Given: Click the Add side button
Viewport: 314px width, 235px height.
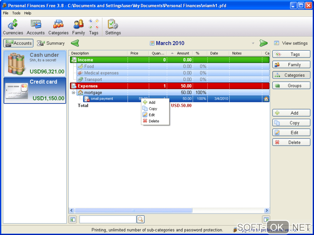Looking at the screenshot, I should pyautogui.click(x=291, y=113).
